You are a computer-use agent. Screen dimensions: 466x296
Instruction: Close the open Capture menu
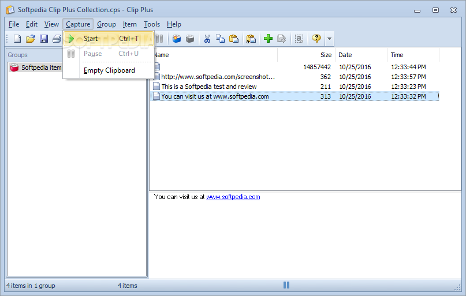point(78,24)
